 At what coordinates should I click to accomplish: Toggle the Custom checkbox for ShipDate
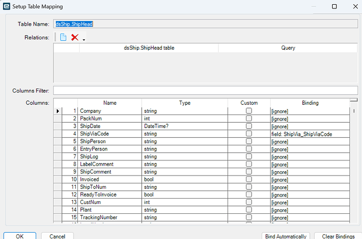pyautogui.click(x=249, y=126)
